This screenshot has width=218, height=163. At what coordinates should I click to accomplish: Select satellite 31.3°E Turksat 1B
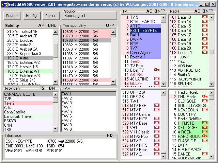pyautogui.click(x=28, y=32)
